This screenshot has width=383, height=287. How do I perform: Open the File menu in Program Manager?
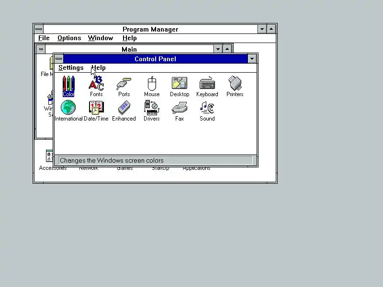click(44, 38)
